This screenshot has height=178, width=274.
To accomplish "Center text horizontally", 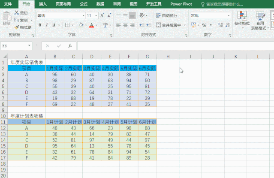I will point(125,25).
